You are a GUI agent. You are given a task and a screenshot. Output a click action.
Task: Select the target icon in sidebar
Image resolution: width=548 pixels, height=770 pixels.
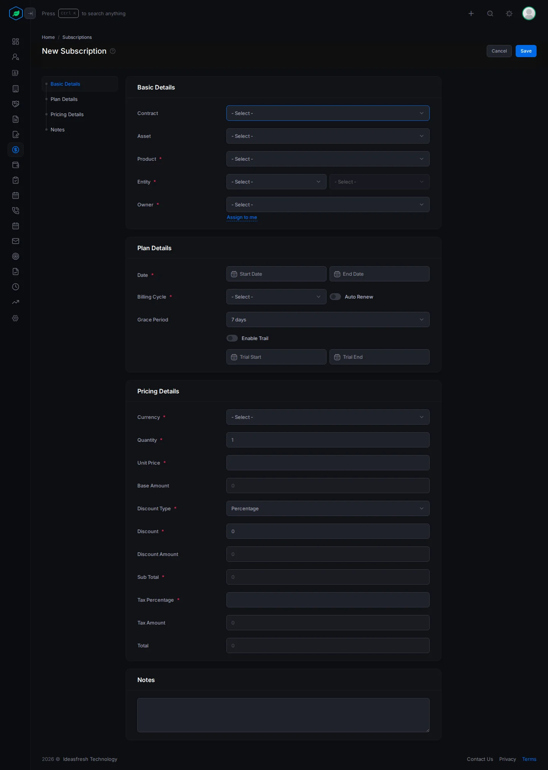(x=16, y=256)
